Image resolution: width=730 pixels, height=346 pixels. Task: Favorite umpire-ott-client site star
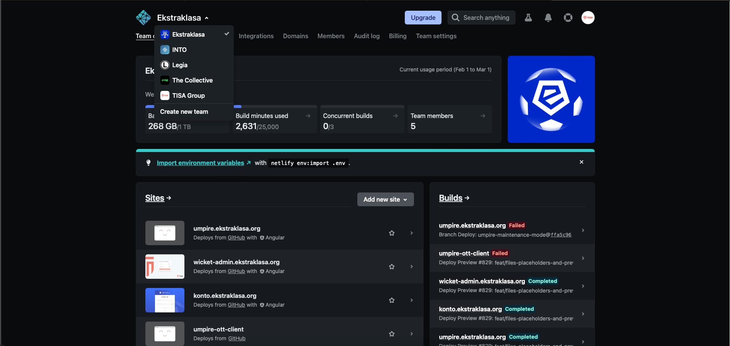point(392,334)
